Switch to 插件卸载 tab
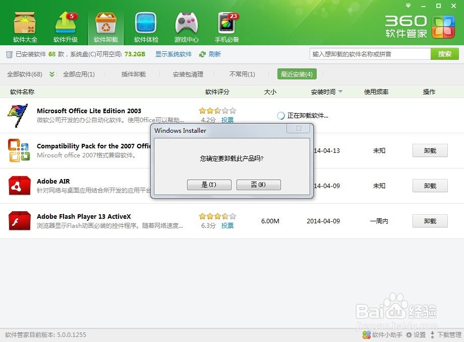 (134, 74)
